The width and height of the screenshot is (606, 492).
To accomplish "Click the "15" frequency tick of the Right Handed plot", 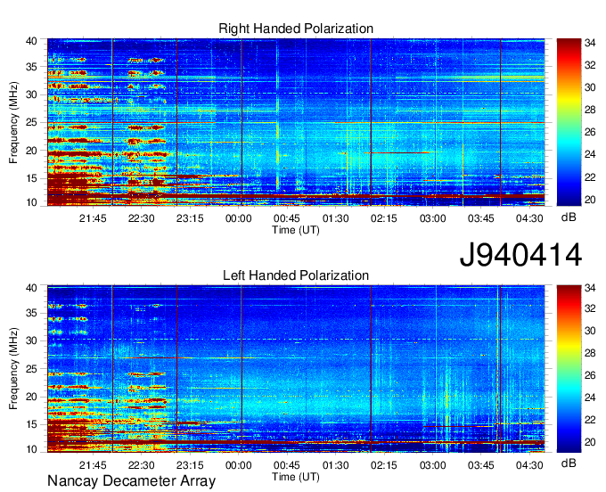I will click(31, 178).
